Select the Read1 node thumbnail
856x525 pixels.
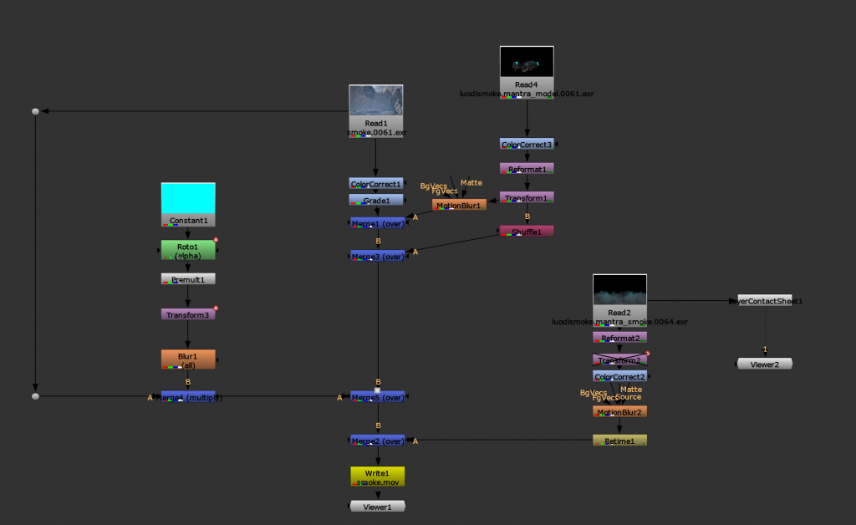[x=376, y=99]
